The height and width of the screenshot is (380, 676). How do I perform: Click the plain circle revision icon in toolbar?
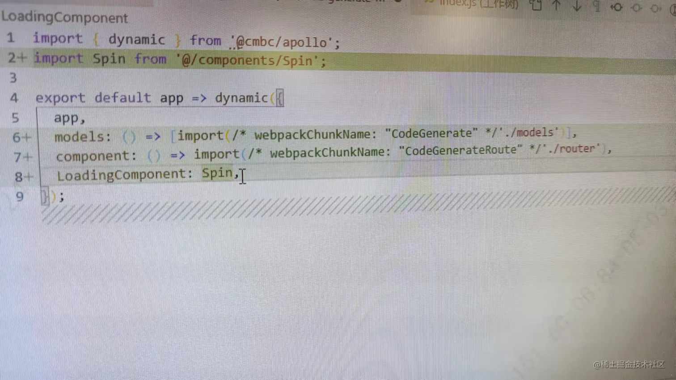coord(637,8)
